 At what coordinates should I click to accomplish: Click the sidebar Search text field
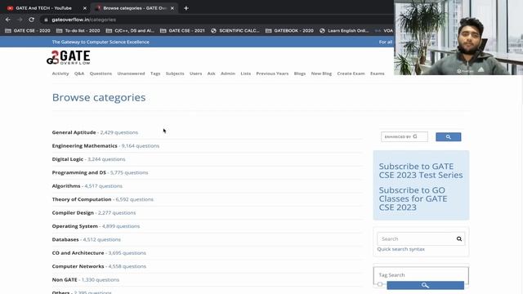[x=416, y=238]
